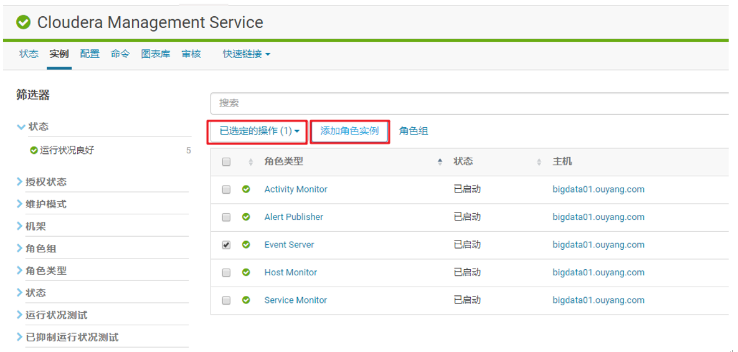Click the green health icon beside Activity Monitor
This screenshot has height=352, width=738.
(246, 189)
